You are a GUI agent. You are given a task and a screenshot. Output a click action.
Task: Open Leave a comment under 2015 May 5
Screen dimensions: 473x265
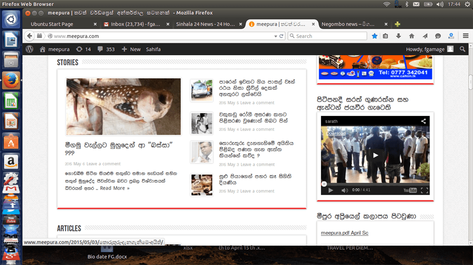(x=257, y=103)
